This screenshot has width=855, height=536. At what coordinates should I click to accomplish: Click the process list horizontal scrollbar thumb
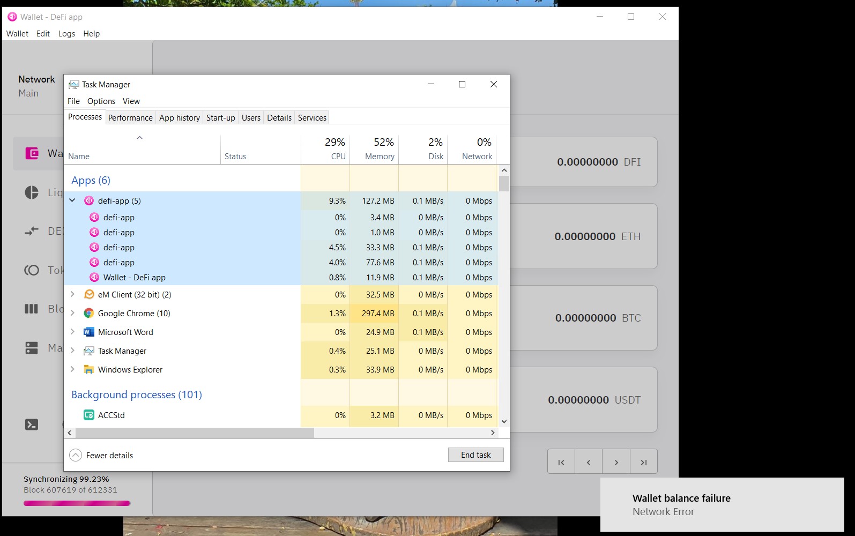click(x=195, y=433)
